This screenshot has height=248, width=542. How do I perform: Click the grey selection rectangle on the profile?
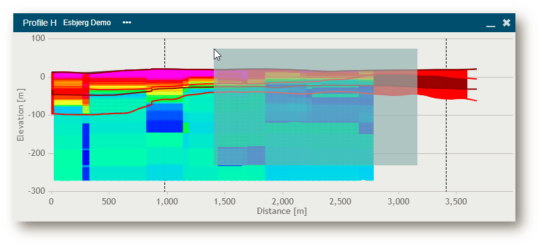[315, 107]
